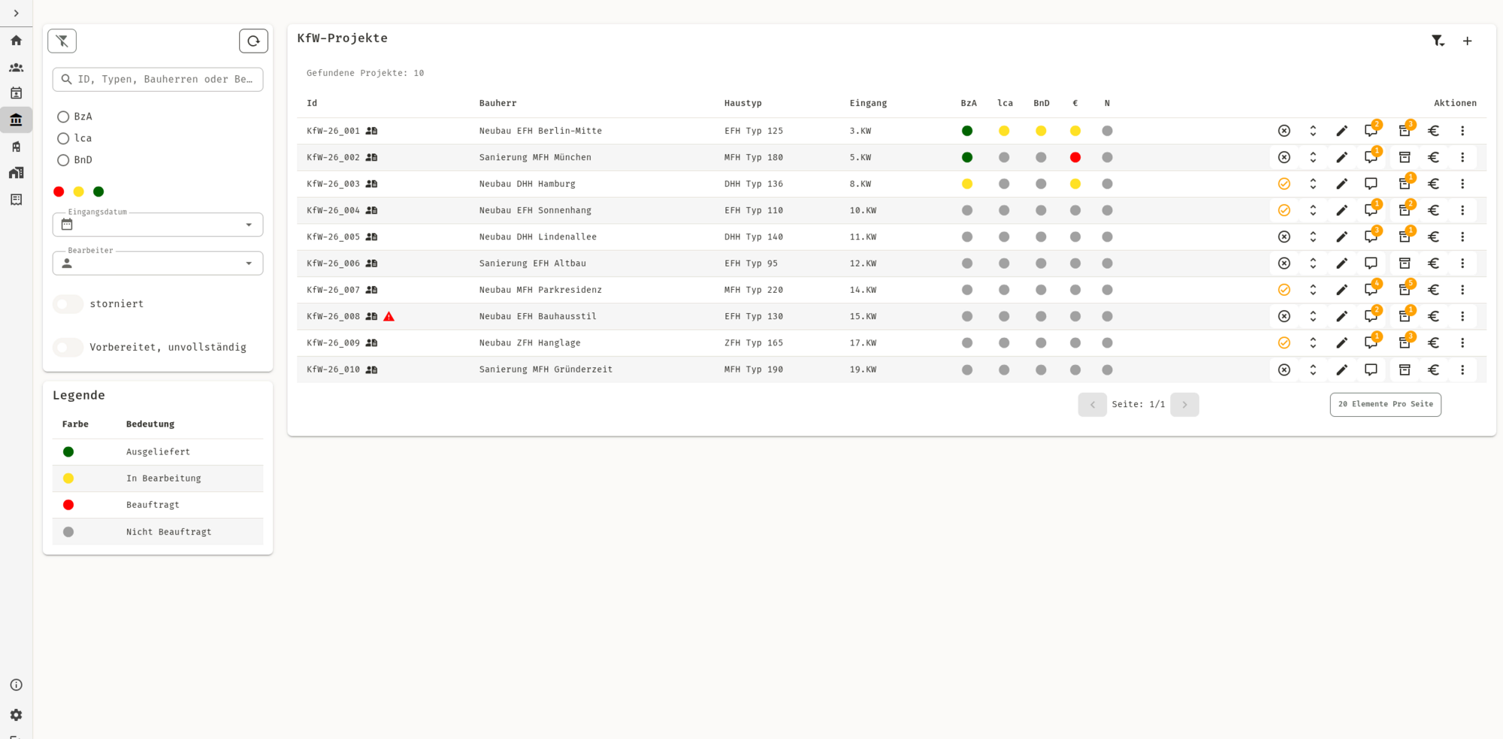Image resolution: width=1503 pixels, height=739 pixels.
Task: Sort by the Id column header
Action: (312, 104)
